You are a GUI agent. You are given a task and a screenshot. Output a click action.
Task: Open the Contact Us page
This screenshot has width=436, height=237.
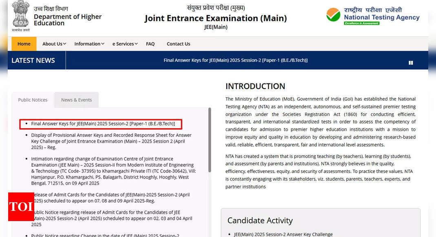178,44
